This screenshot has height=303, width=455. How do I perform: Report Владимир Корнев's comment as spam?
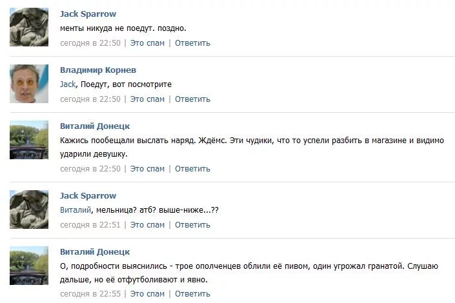(x=147, y=99)
